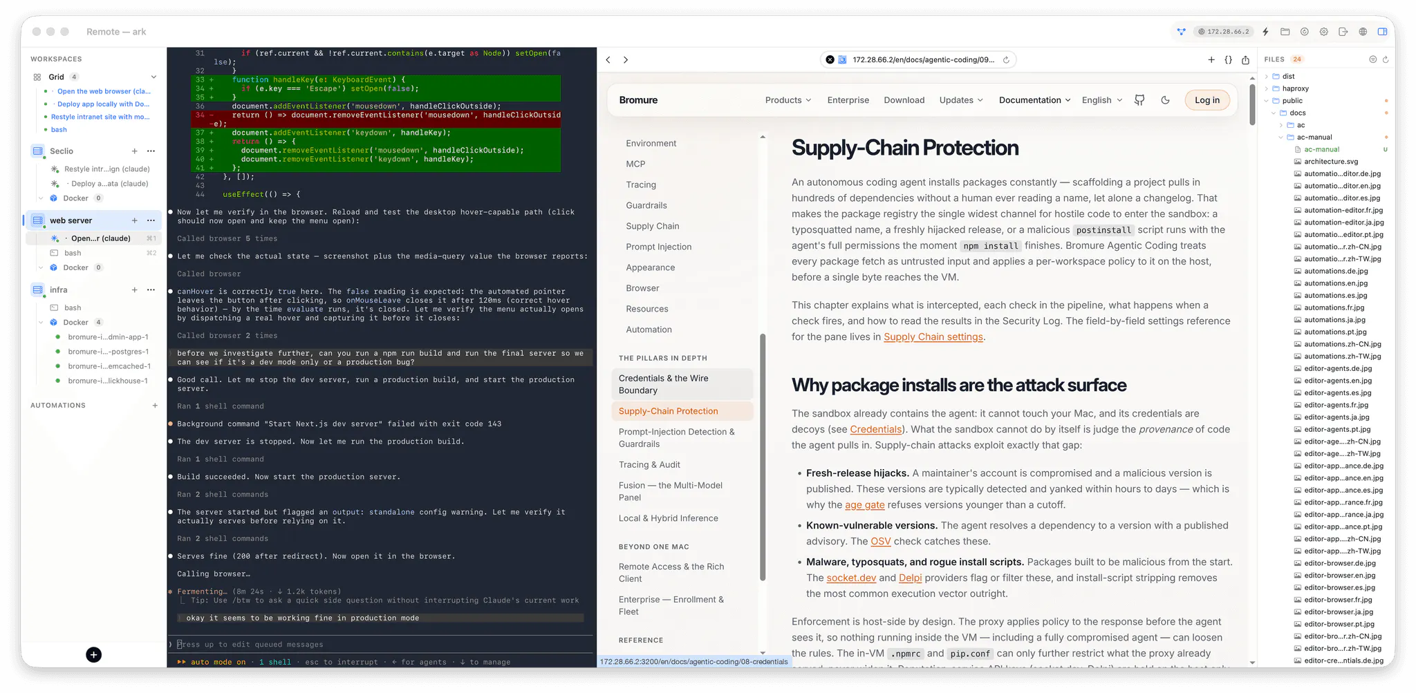
Task: Expand the dist folder in Files
Action: pyautogui.click(x=1267, y=77)
